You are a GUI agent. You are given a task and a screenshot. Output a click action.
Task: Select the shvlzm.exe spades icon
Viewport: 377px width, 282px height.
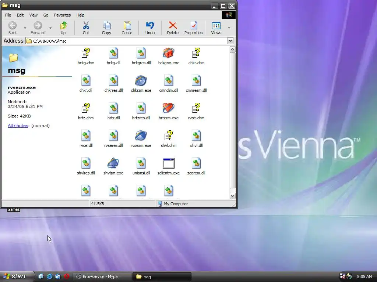click(113, 163)
